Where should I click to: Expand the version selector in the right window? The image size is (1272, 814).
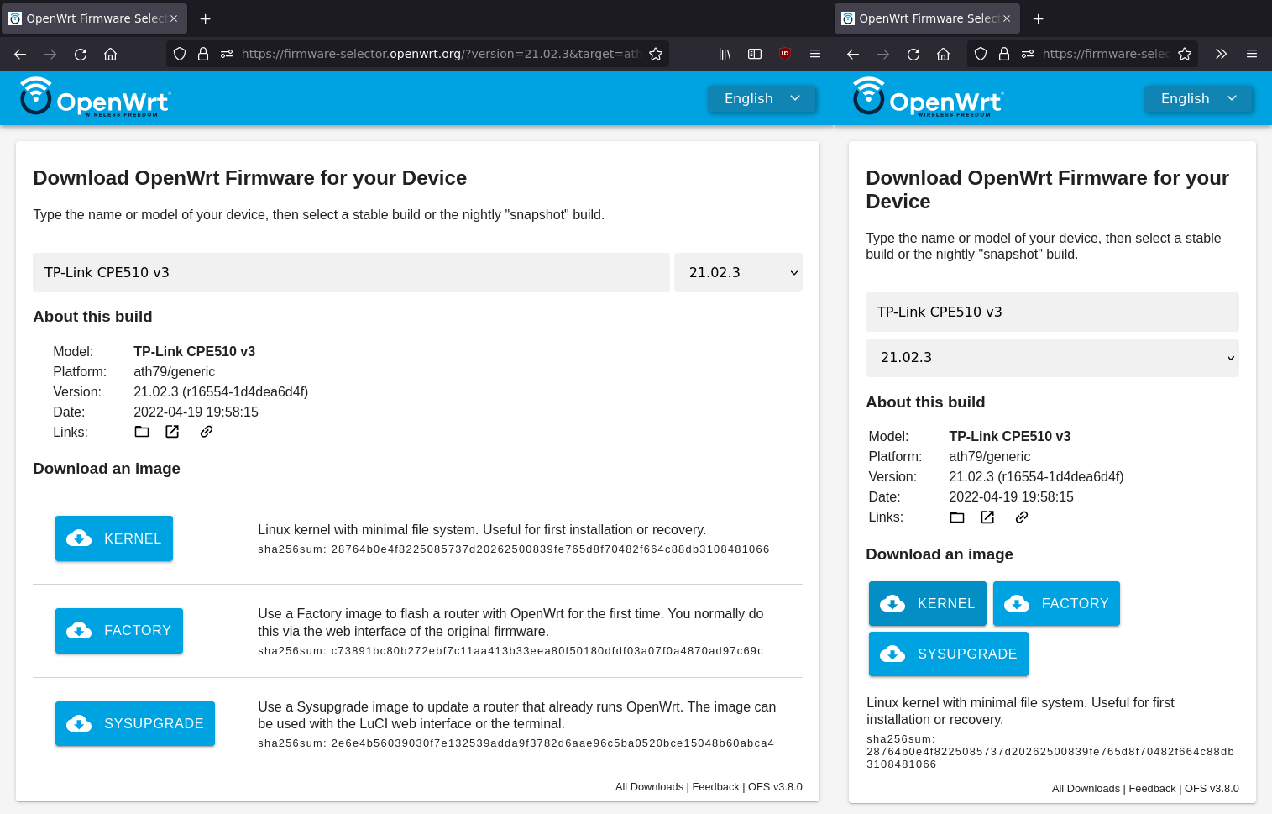1052,358
